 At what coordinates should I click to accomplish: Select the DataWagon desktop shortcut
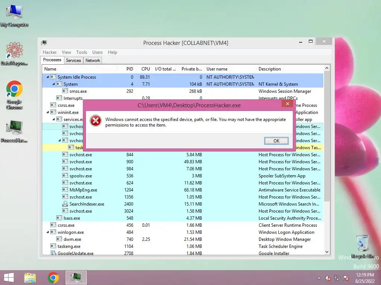click(15, 53)
